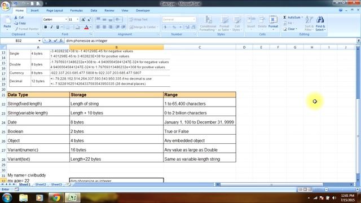Click cell 'Any embedded object'
361x203 pixels.
pyautogui.click(x=200, y=139)
